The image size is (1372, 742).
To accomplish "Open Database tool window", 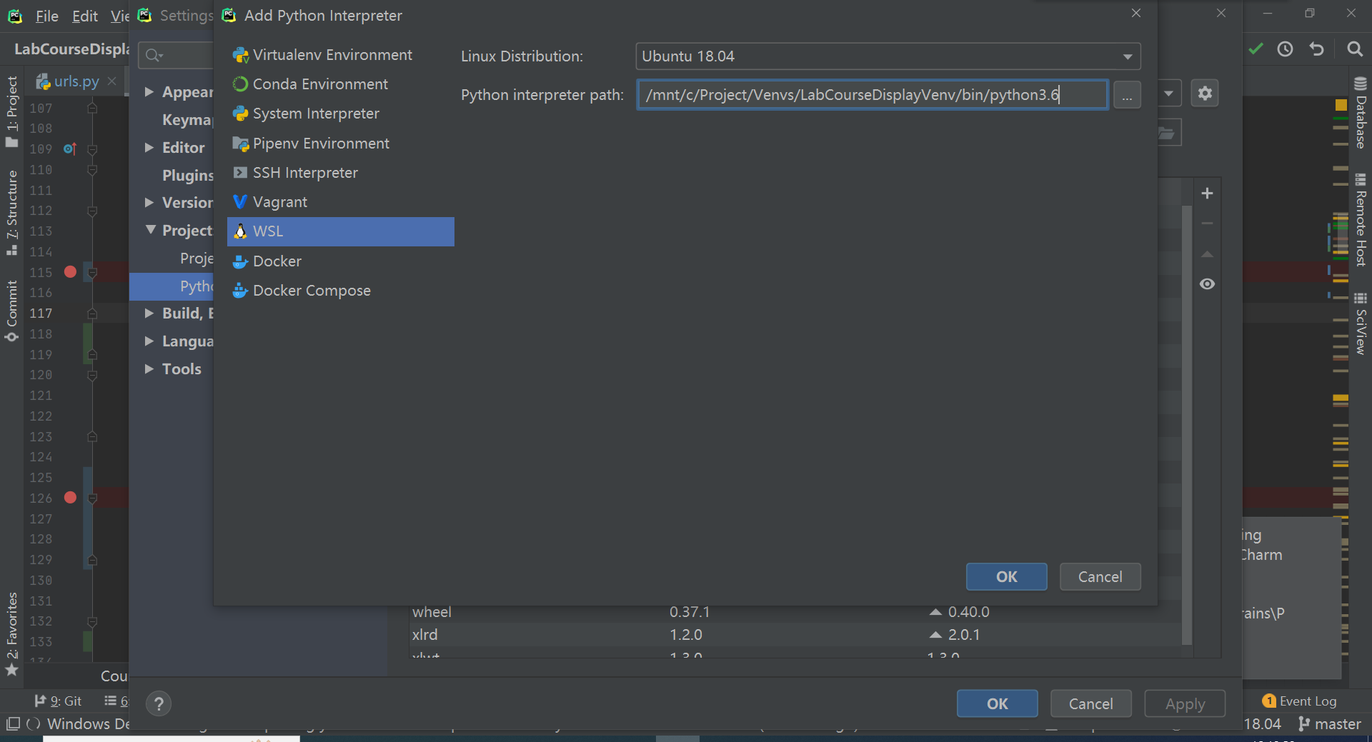I will [x=1361, y=113].
